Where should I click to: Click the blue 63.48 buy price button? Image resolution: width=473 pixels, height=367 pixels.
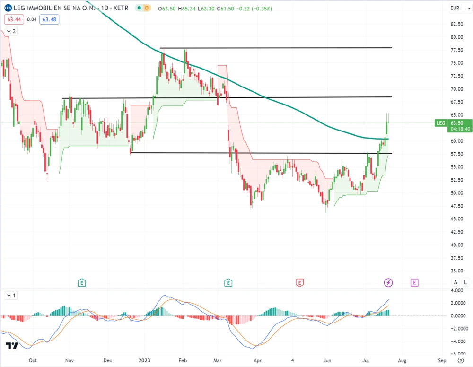click(x=49, y=19)
